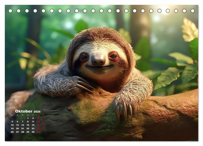
Task: Select date 26 in the October calendar
Action: click(x=12, y=132)
